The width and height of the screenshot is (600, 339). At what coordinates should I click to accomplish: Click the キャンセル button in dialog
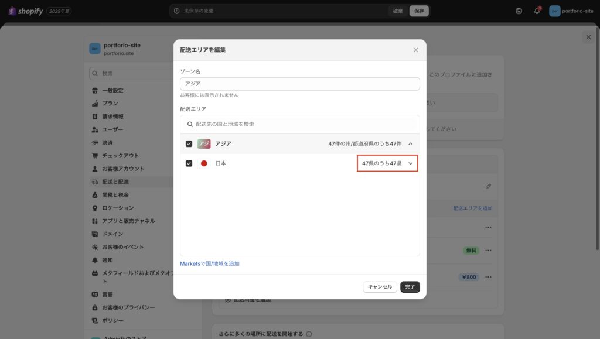pyautogui.click(x=380, y=287)
